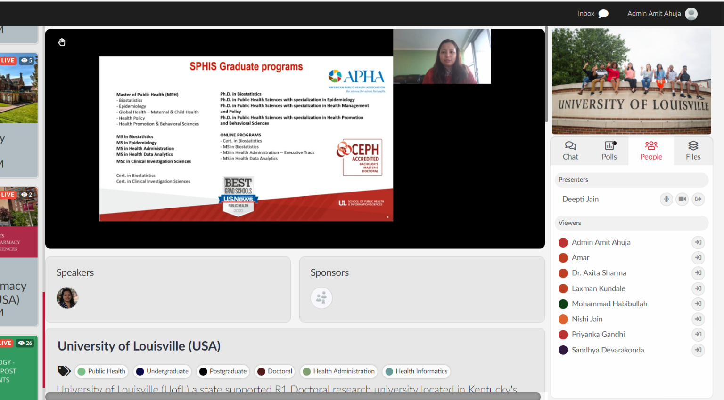This screenshot has height=400, width=724.
Task: Select viewer name Sandhya Devarakonda
Action: pyautogui.click(x=608, y=350)
